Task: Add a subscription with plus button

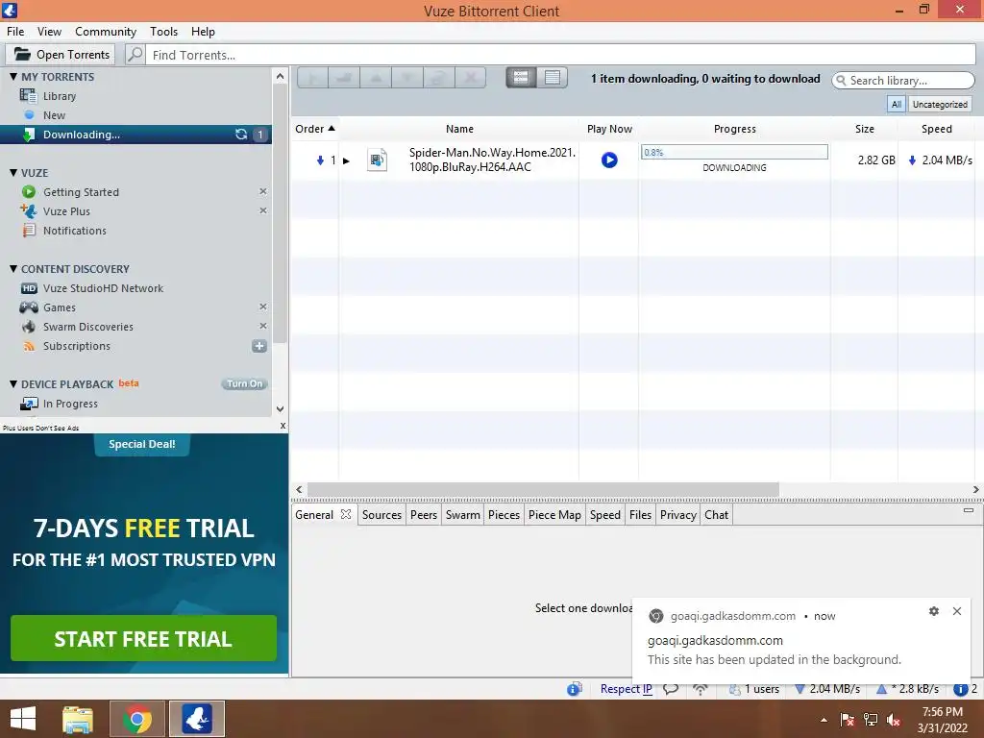Action: click(259, 346)
